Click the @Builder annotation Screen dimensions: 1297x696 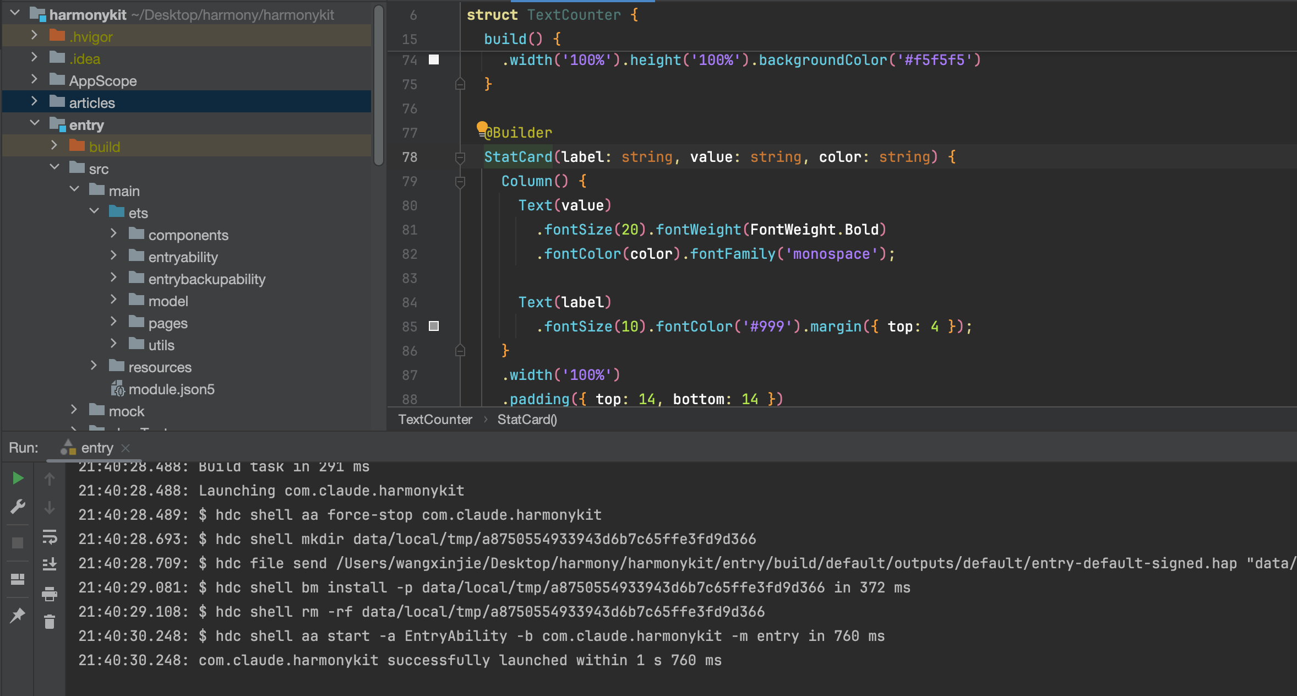[x=518, y=133]
